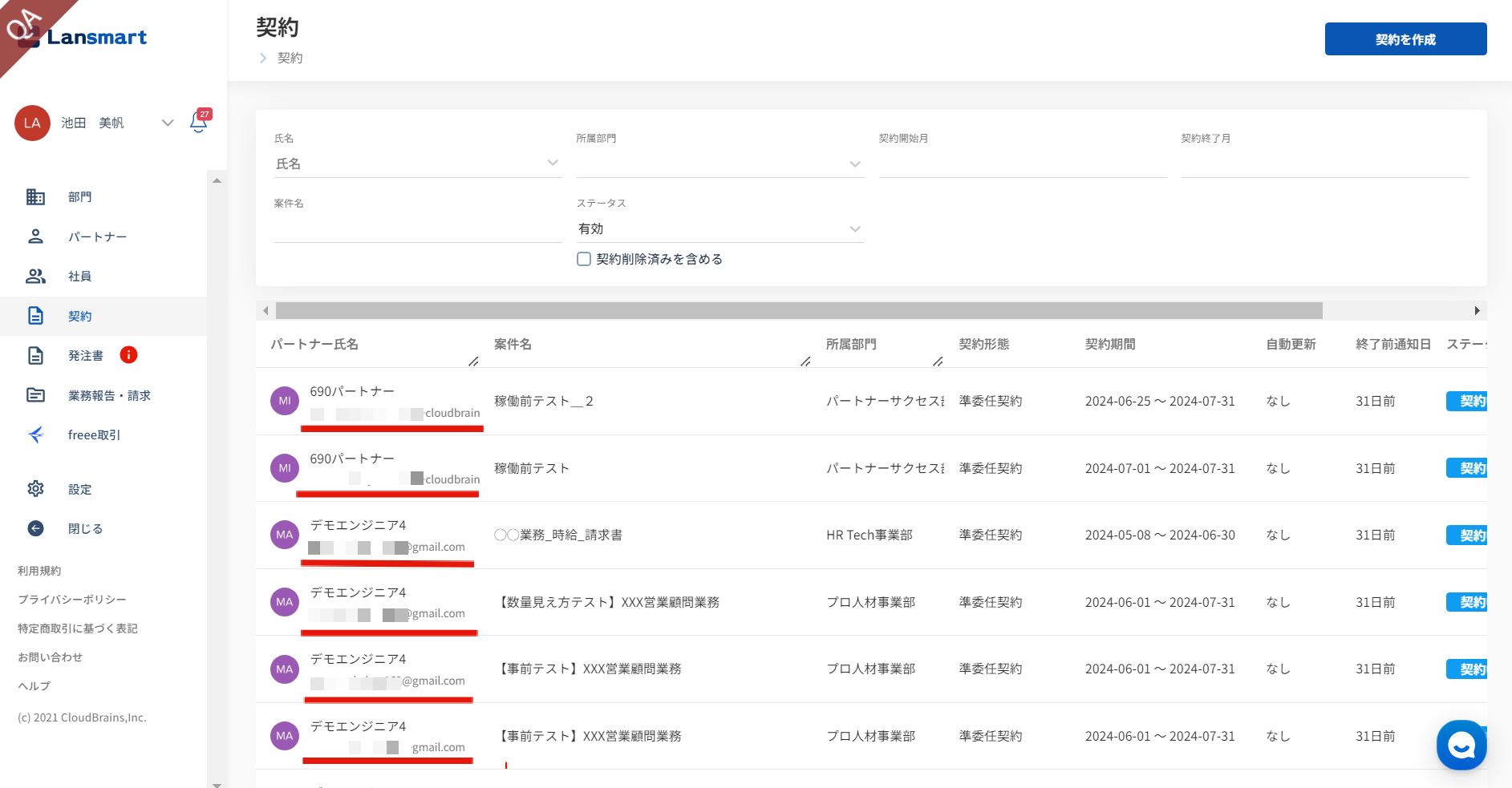This screenshot has width=1512, height=788.
Task: Click the 閉じる back-arrow icon
Action: coord(35,528)
